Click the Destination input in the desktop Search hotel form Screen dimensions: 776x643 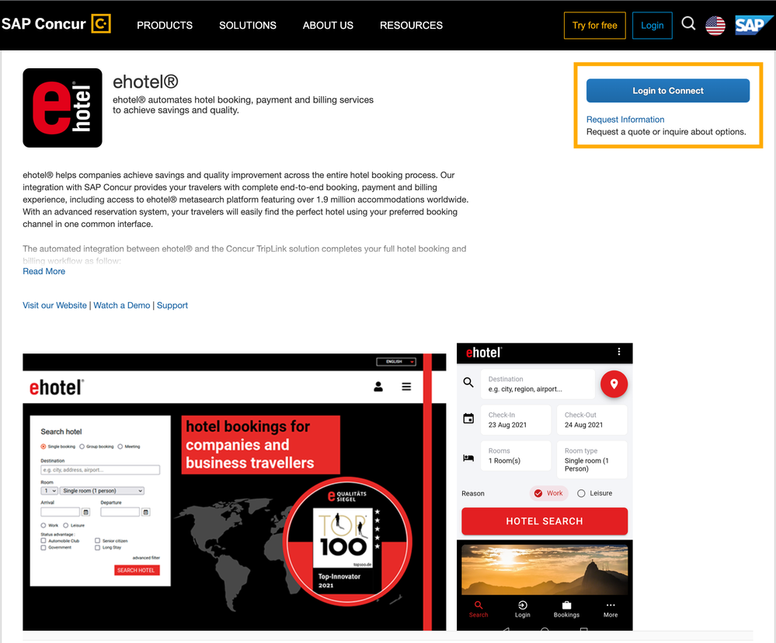click(100, 470)
